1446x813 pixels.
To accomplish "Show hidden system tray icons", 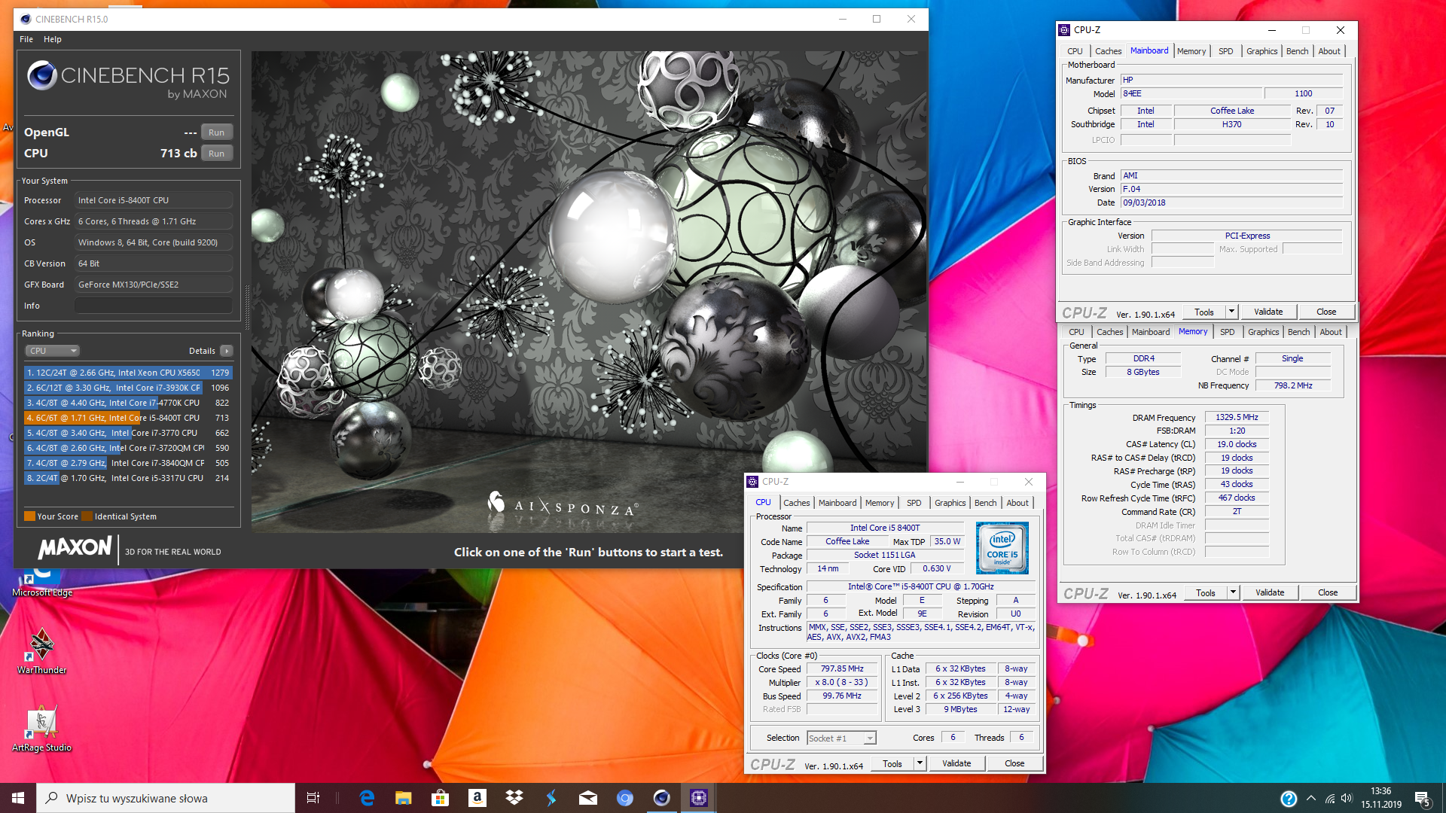I will click(1311, 798).
